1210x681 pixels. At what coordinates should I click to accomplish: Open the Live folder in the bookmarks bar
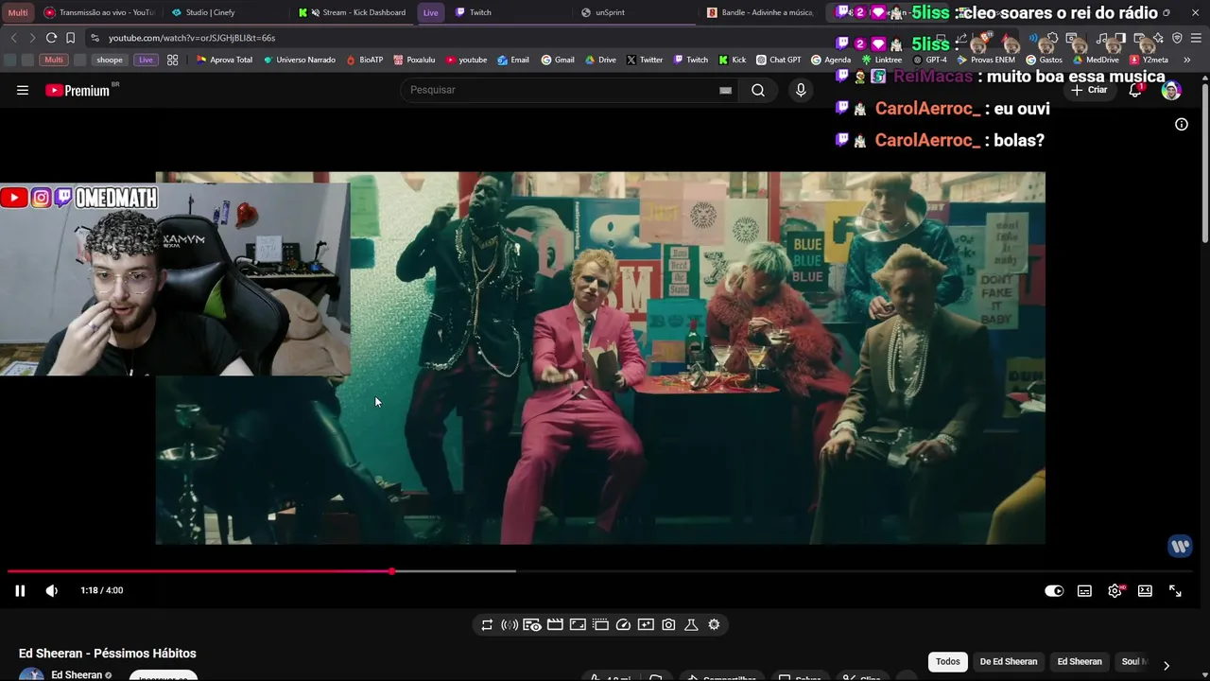click(x=146, y=60)
